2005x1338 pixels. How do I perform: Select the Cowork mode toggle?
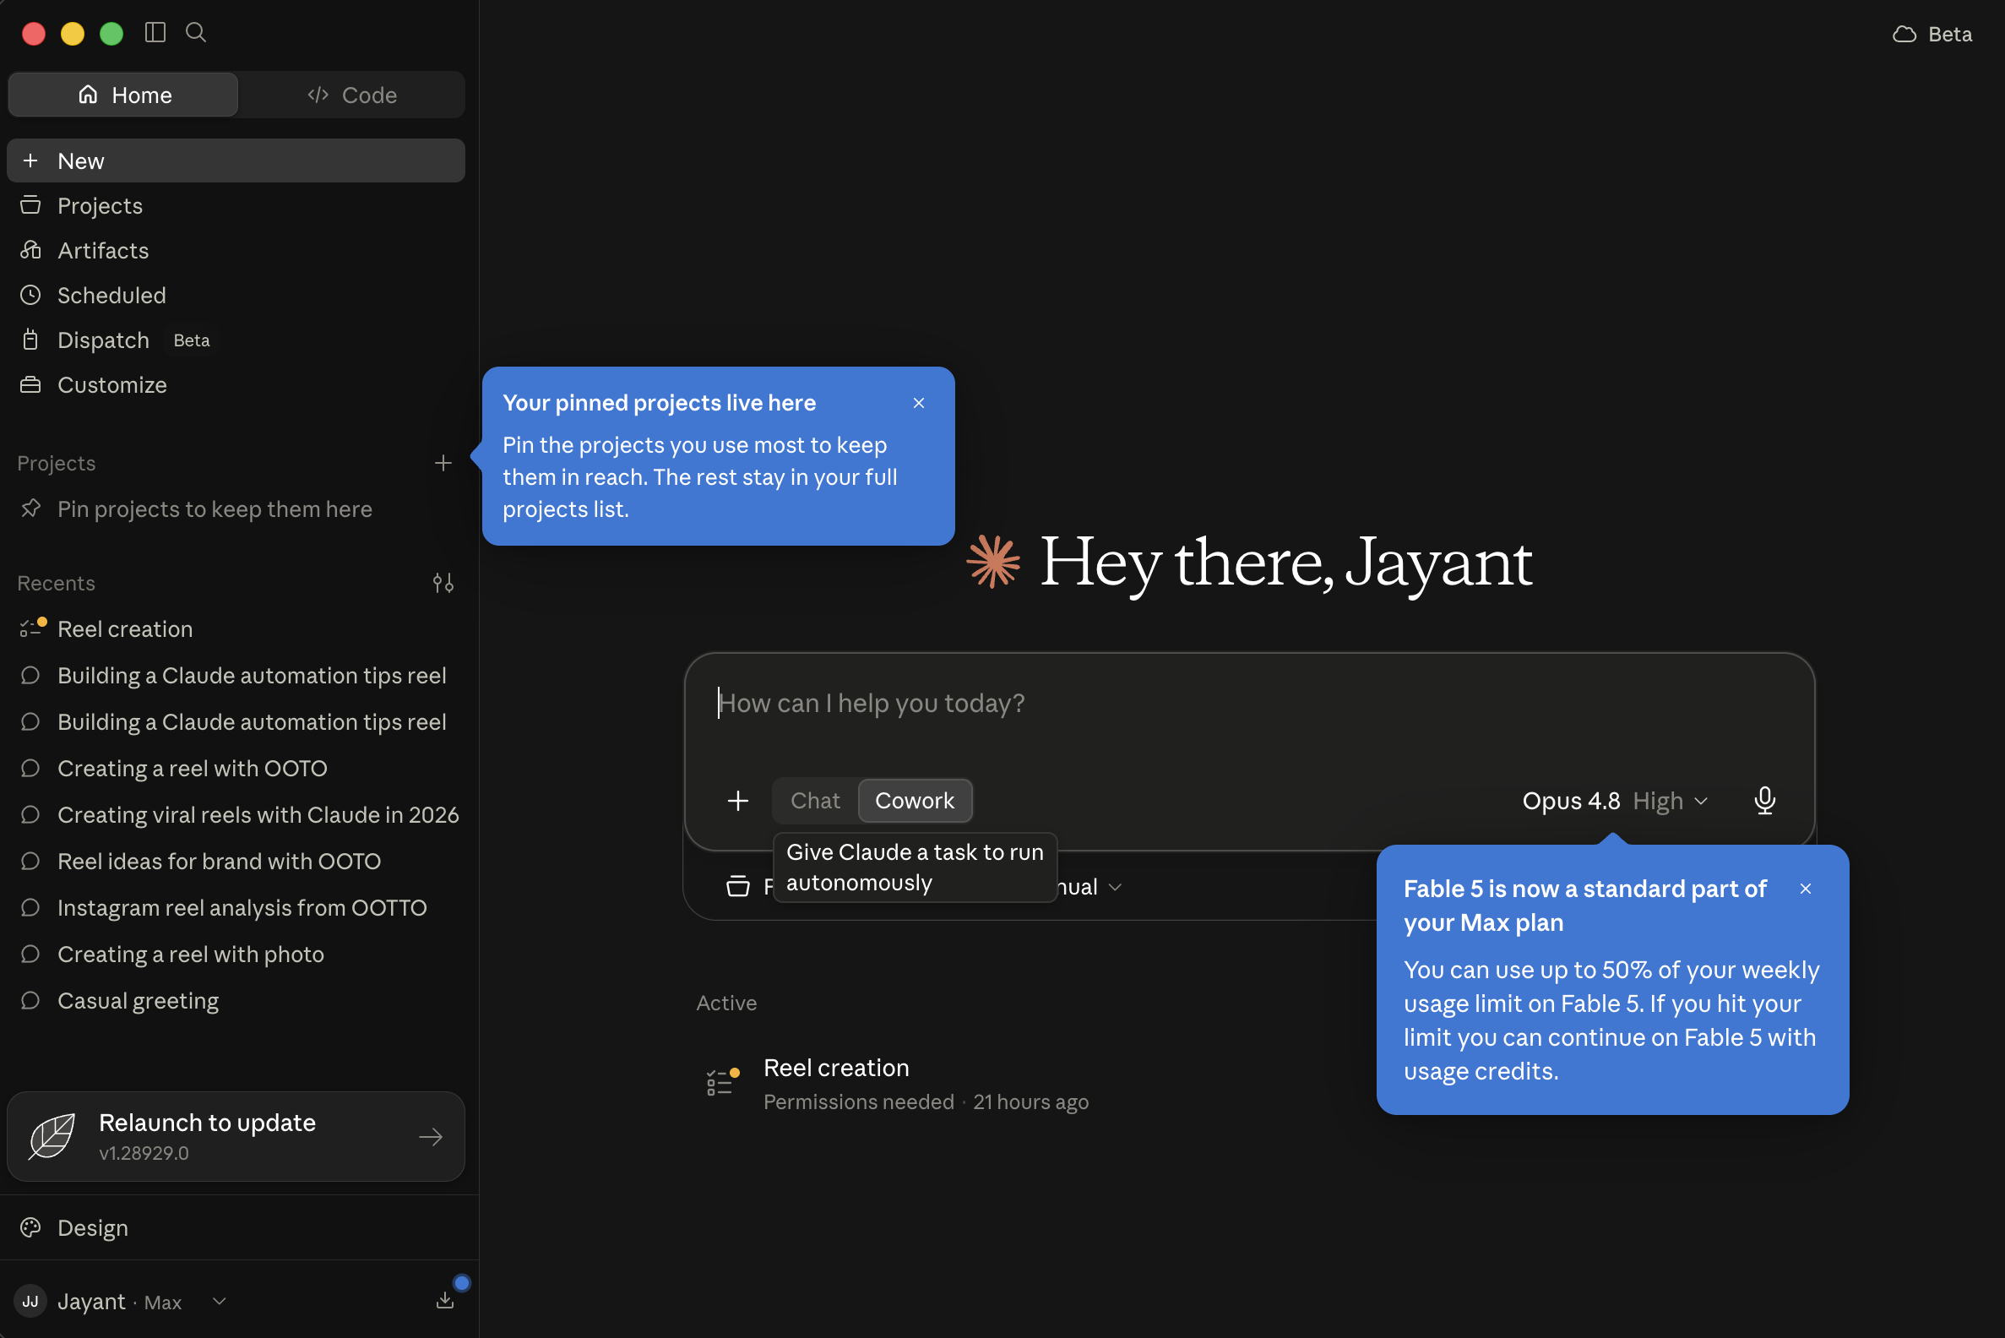point(915,802)
